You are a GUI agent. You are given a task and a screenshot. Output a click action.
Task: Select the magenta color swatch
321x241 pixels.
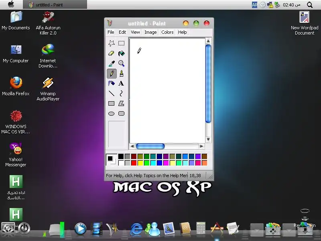166,163
